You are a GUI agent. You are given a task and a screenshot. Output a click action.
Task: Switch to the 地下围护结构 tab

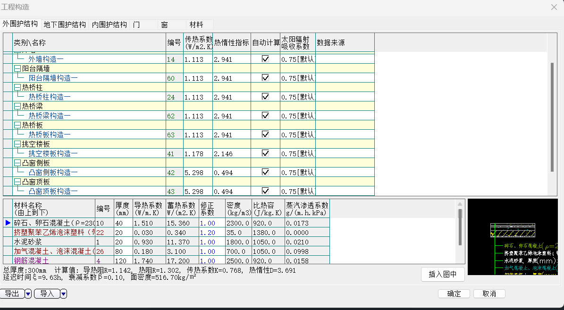(x=65, y=25)
